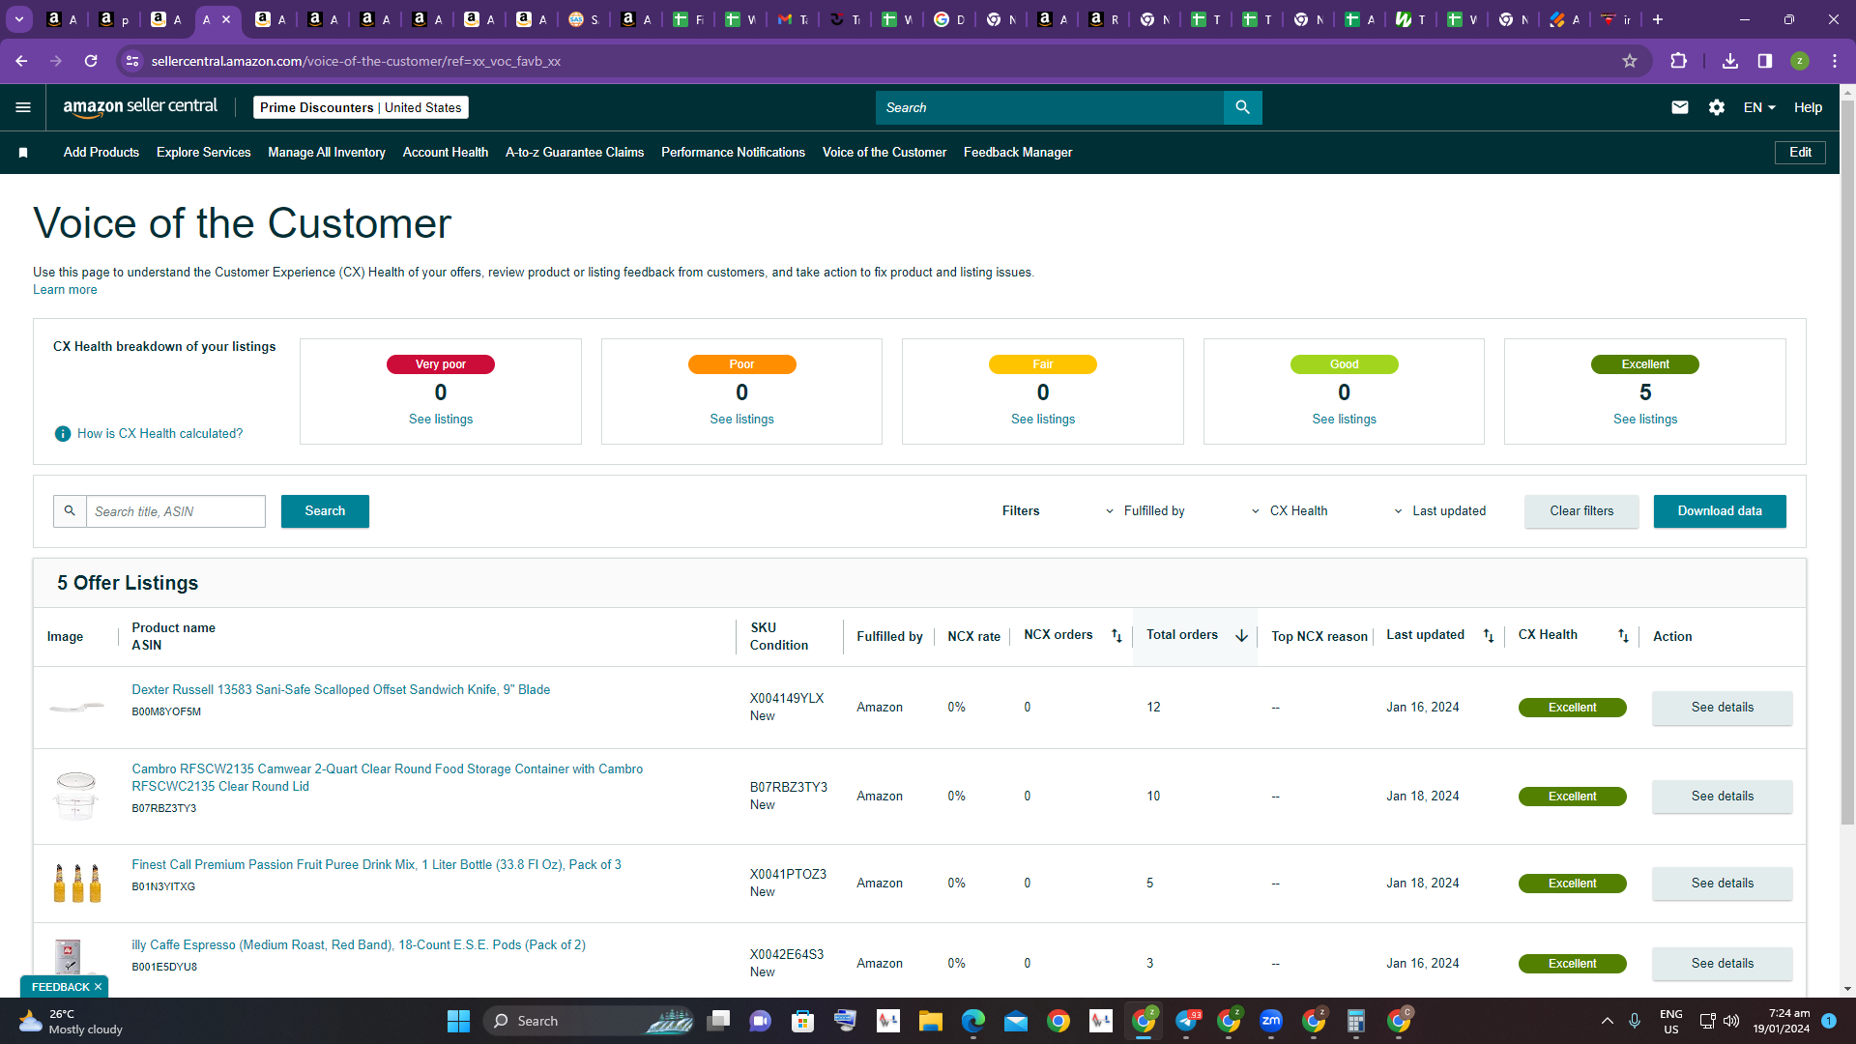Viewport: 1856px width, 1044px height.
Task: Expand the Fulfilled by filter dropdown
Action: pos(1145,511)
